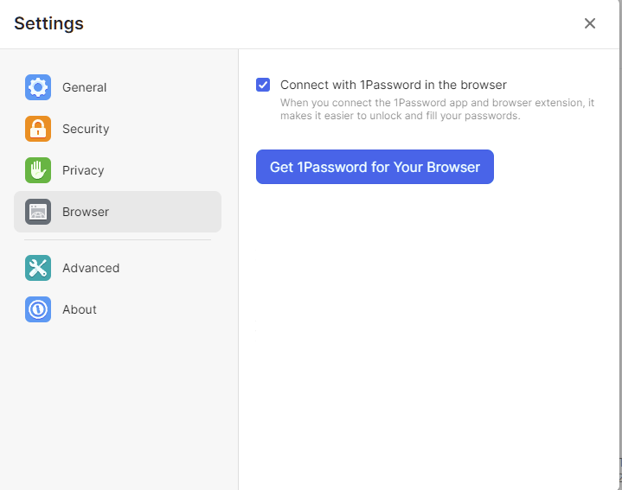Click the empty sidebar area below About
This screenshot has width=622, height=490.
coord(118,398)
